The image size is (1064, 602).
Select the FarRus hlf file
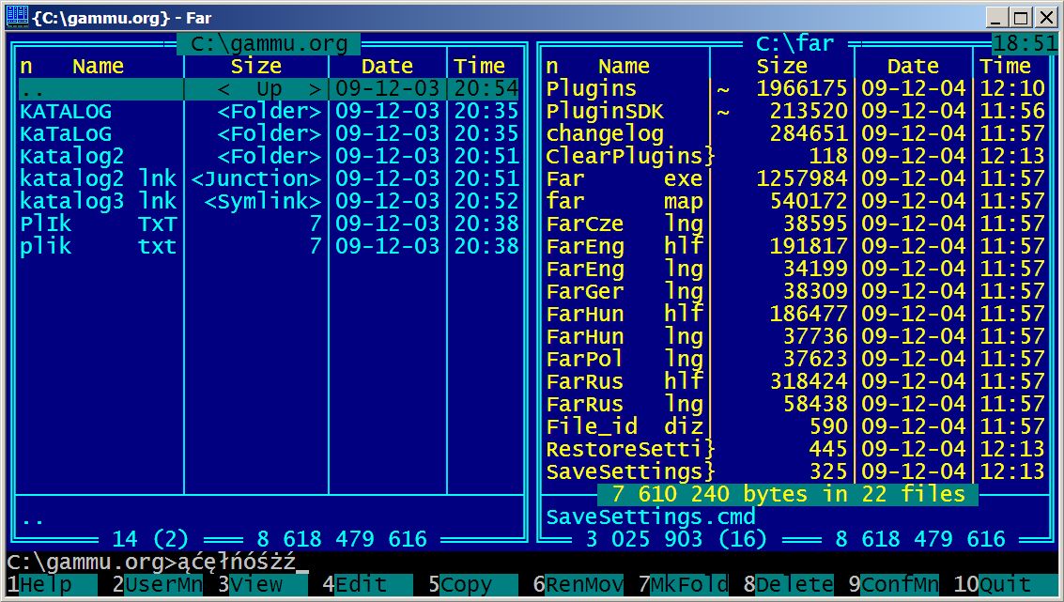[x=795, y=380]
